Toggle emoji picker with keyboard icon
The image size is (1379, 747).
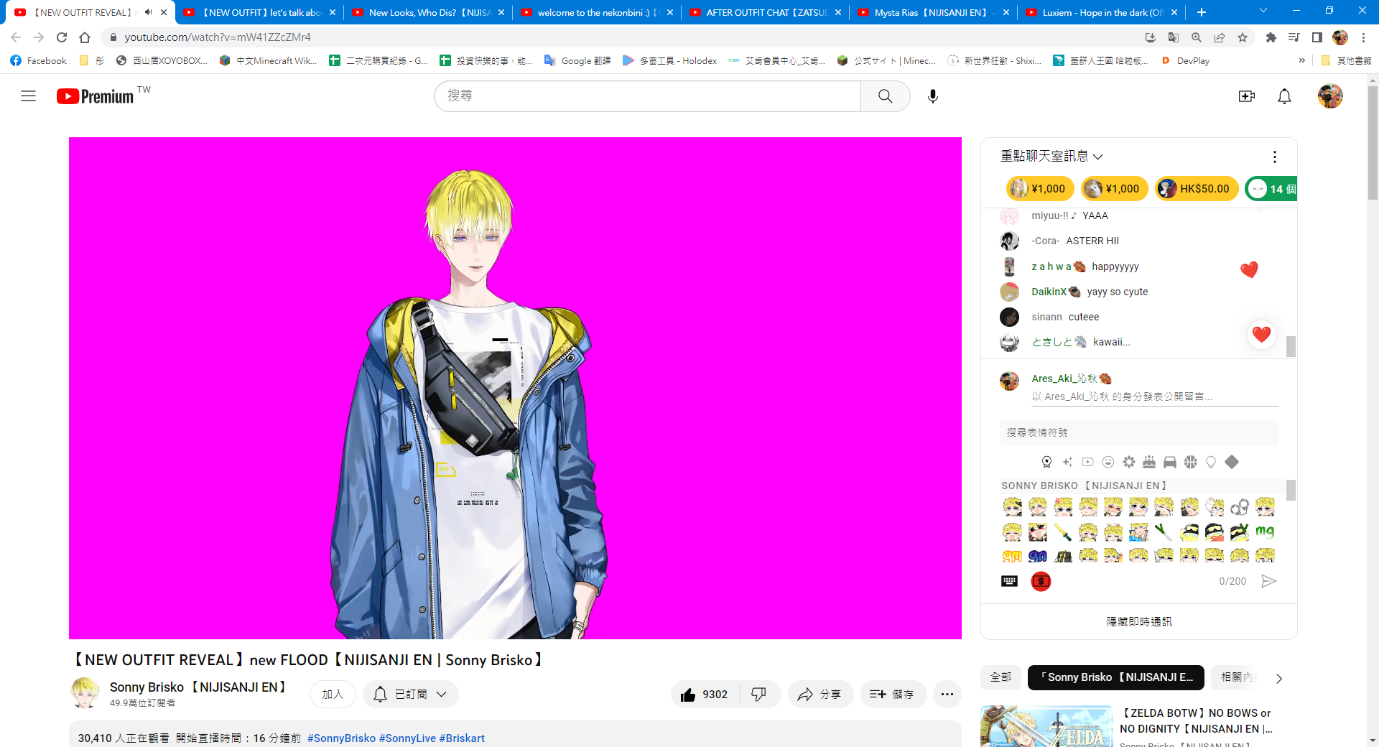[x=1009, y=581]
